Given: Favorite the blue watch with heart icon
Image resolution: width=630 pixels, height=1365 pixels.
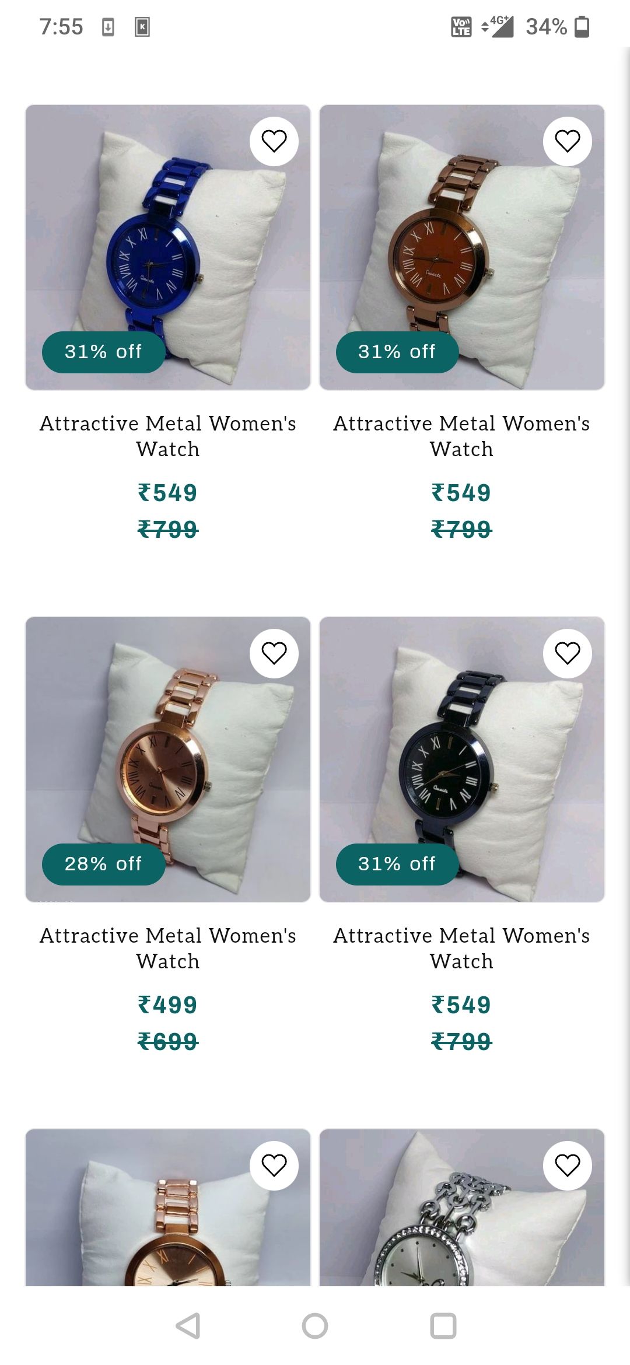Looking at the screenshot, I should pos(274,141).
